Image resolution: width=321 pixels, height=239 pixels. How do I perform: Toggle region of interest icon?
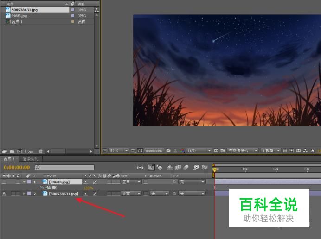click(x=216, y=151)
